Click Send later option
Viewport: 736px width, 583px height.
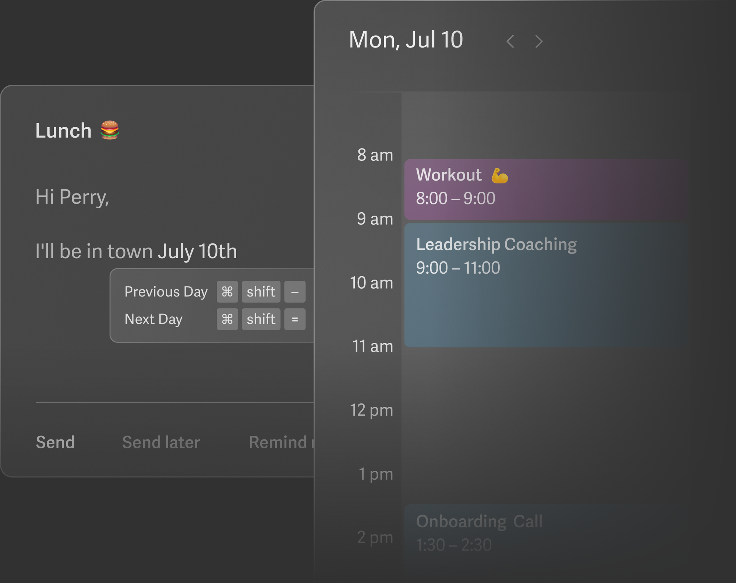(161, 442)
